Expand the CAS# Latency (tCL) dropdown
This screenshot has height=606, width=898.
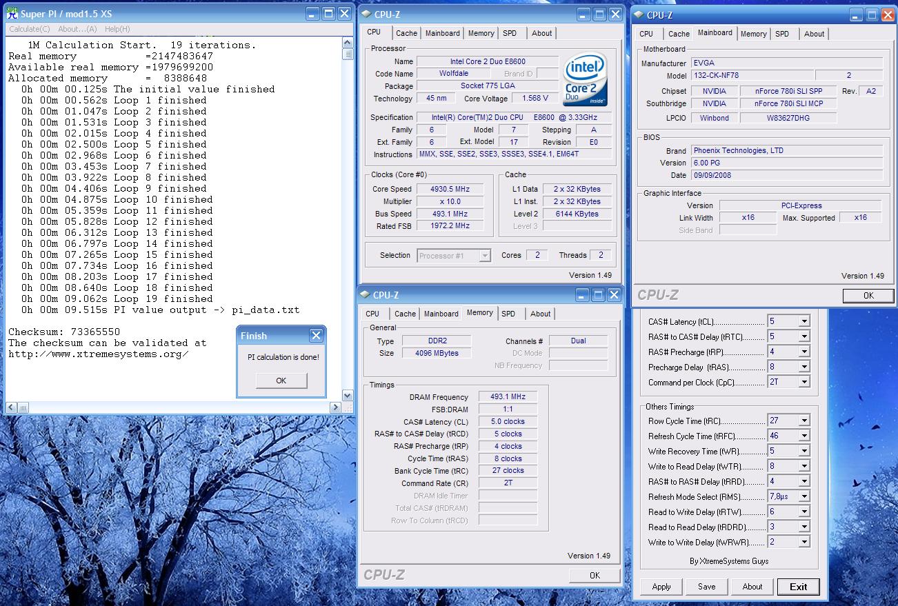click(804, 321)
